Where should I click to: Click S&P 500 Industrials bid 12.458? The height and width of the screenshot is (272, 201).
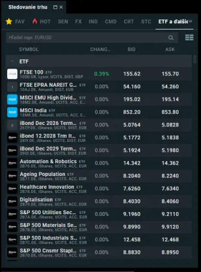click(x=132, y=239)
